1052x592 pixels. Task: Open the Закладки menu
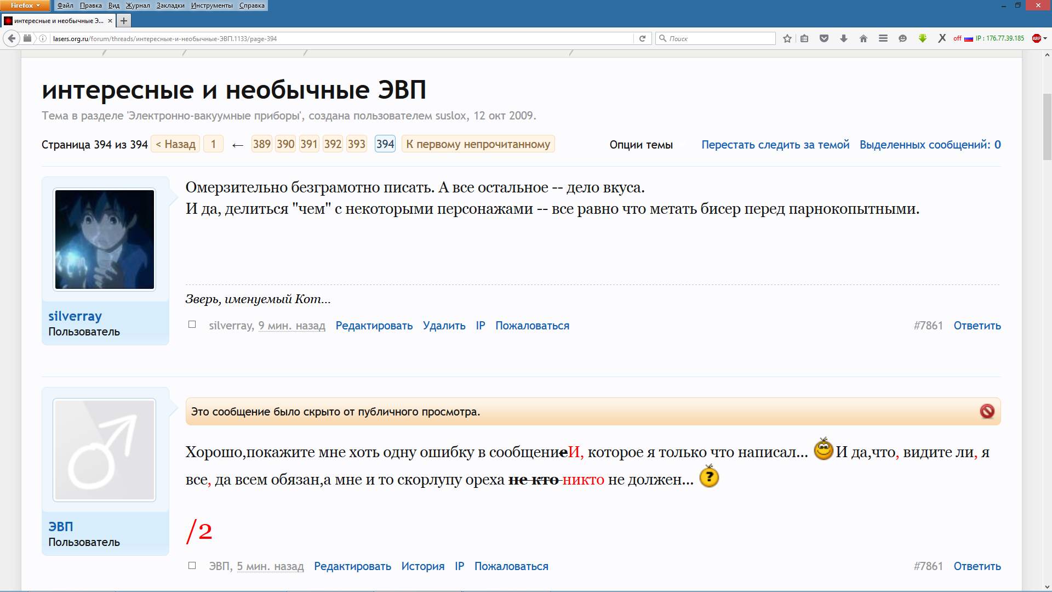tap(170, 5)
